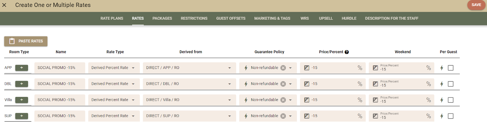Click the plus icon for SUP room type
Image resolution: width=487 pixels, height=131 pixels.
coord(22,116)
